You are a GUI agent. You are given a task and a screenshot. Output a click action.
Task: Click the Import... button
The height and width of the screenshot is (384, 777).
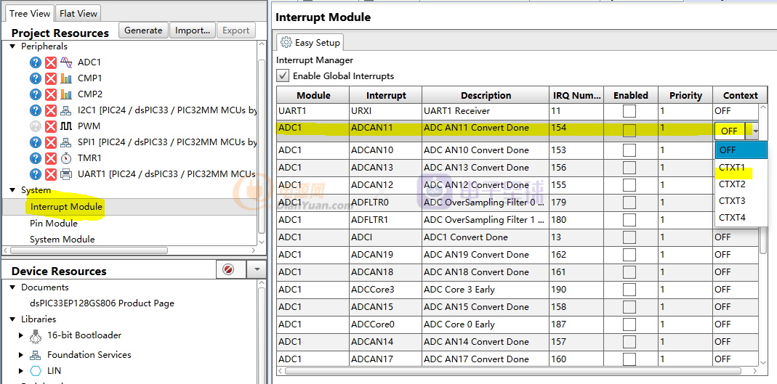coord(192,30)
